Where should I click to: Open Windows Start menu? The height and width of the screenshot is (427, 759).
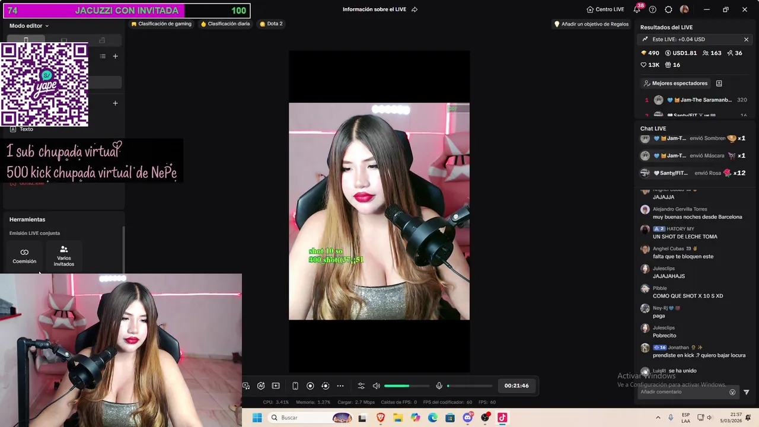(257, 418)
